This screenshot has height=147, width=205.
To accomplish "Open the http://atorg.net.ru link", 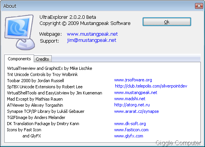I will [x=132, y=105].
